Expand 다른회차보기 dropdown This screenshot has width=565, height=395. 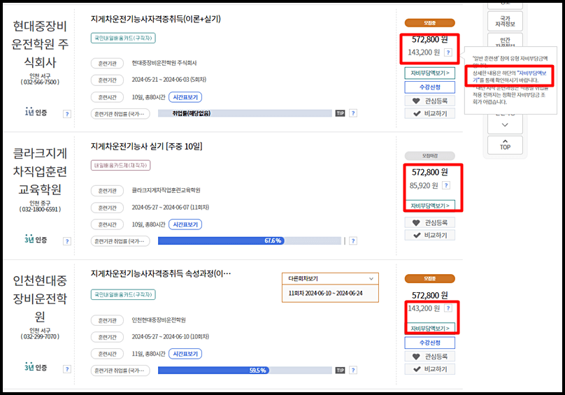coord(331,278)
